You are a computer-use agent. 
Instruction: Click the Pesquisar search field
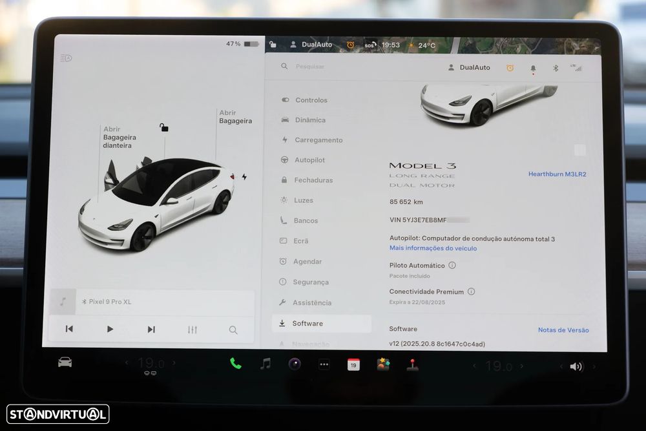coord(310,67)
